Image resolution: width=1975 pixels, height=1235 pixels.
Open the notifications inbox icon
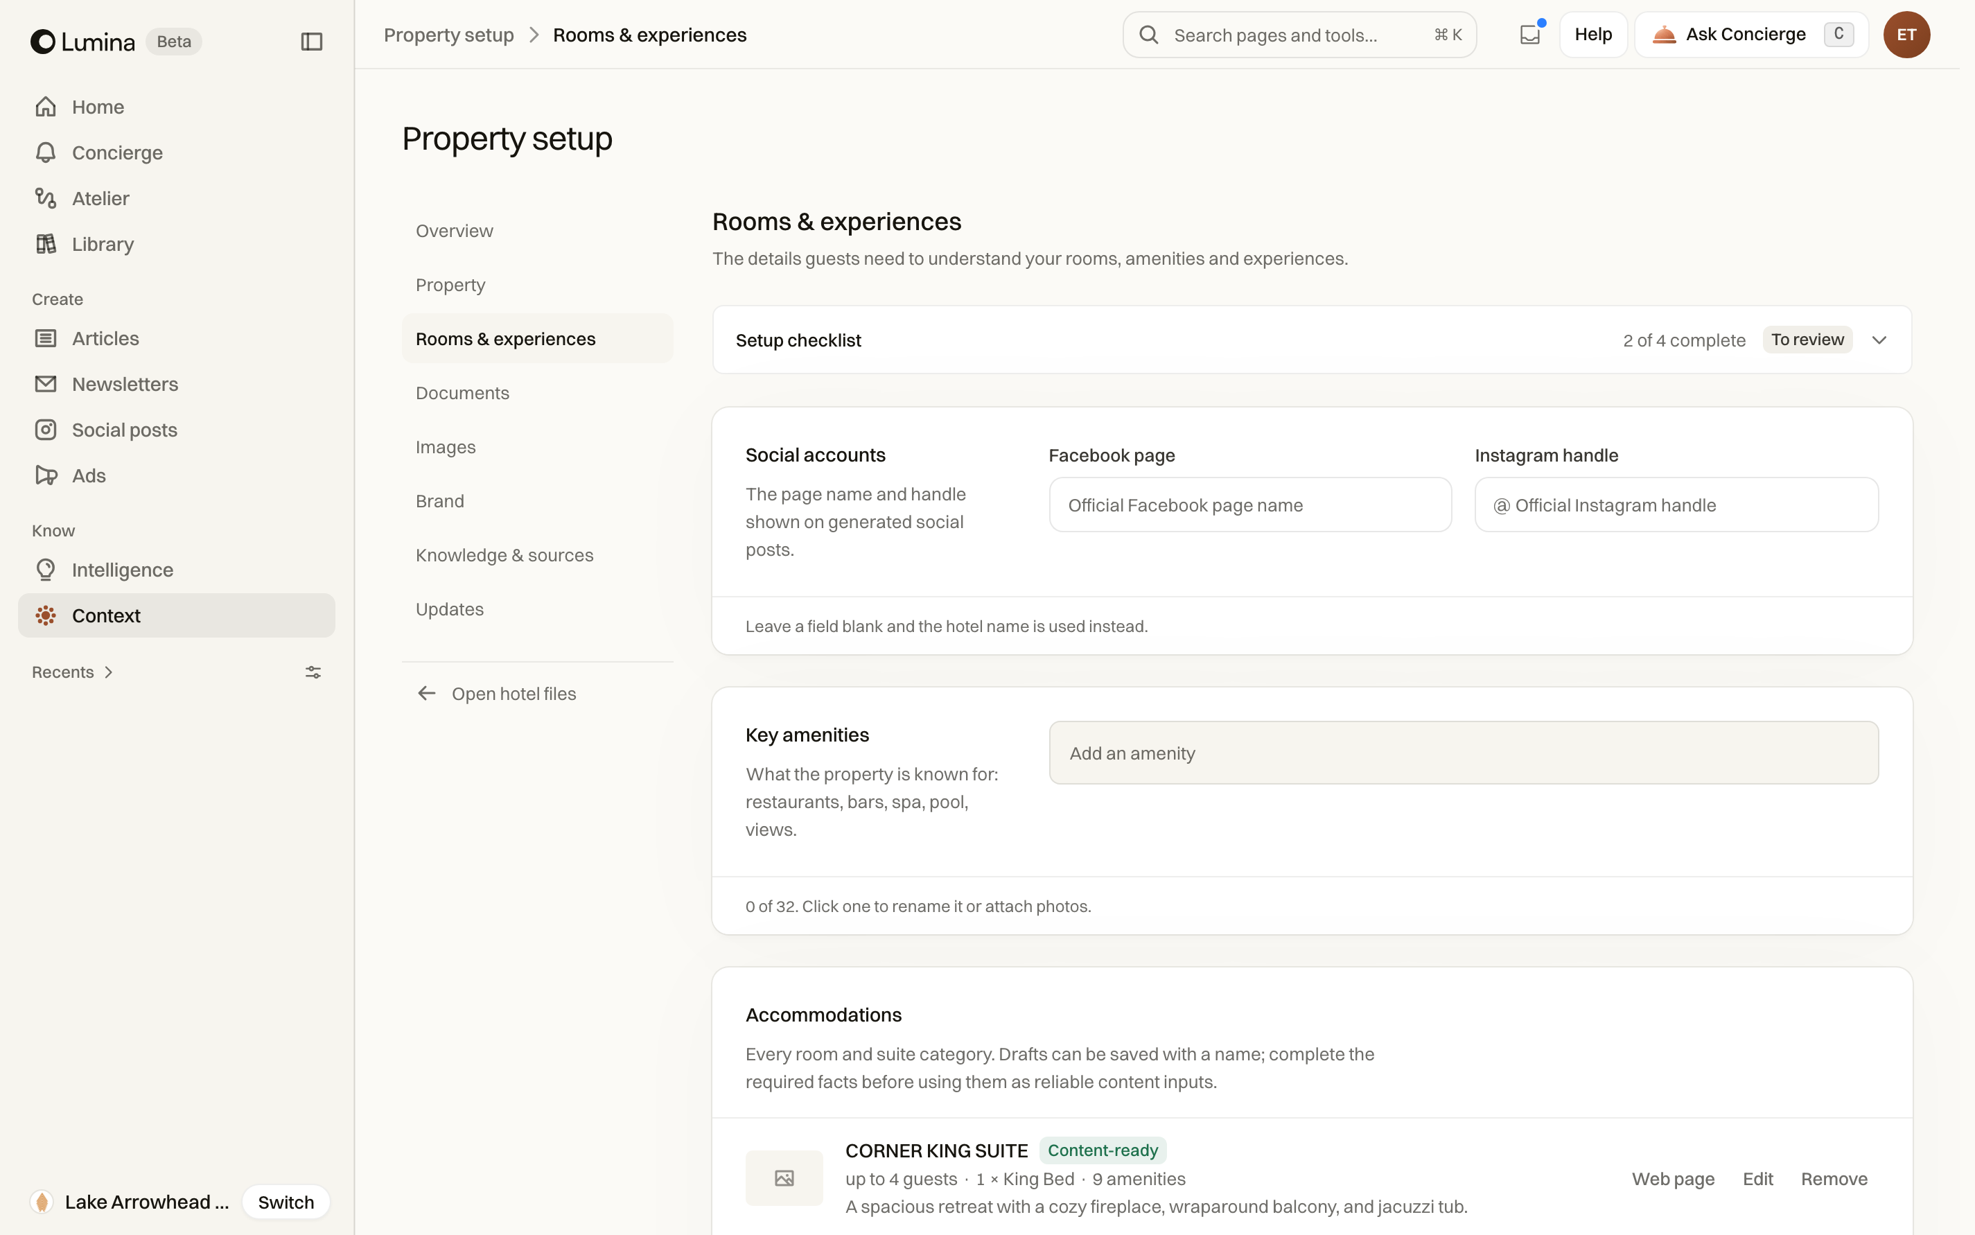coord(1530,35)
